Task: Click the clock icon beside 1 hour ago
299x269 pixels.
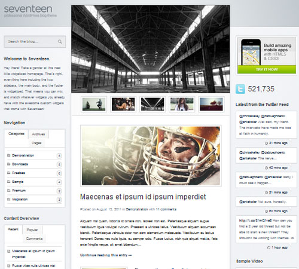Action: pyautogui.click(x=269, y=247)
